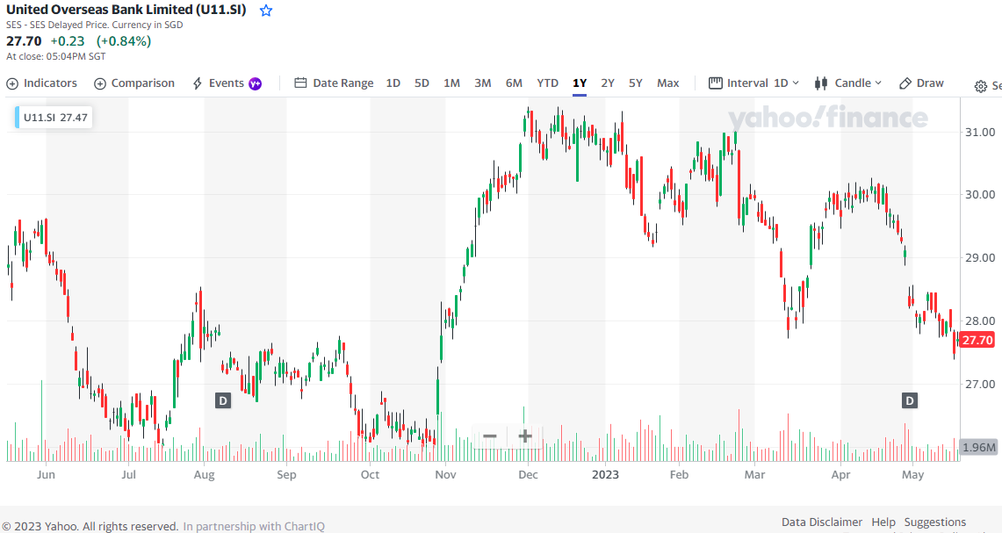Click the 30.00 price axis label
This screenshot has width=1002, height=533.
(980, 194)
